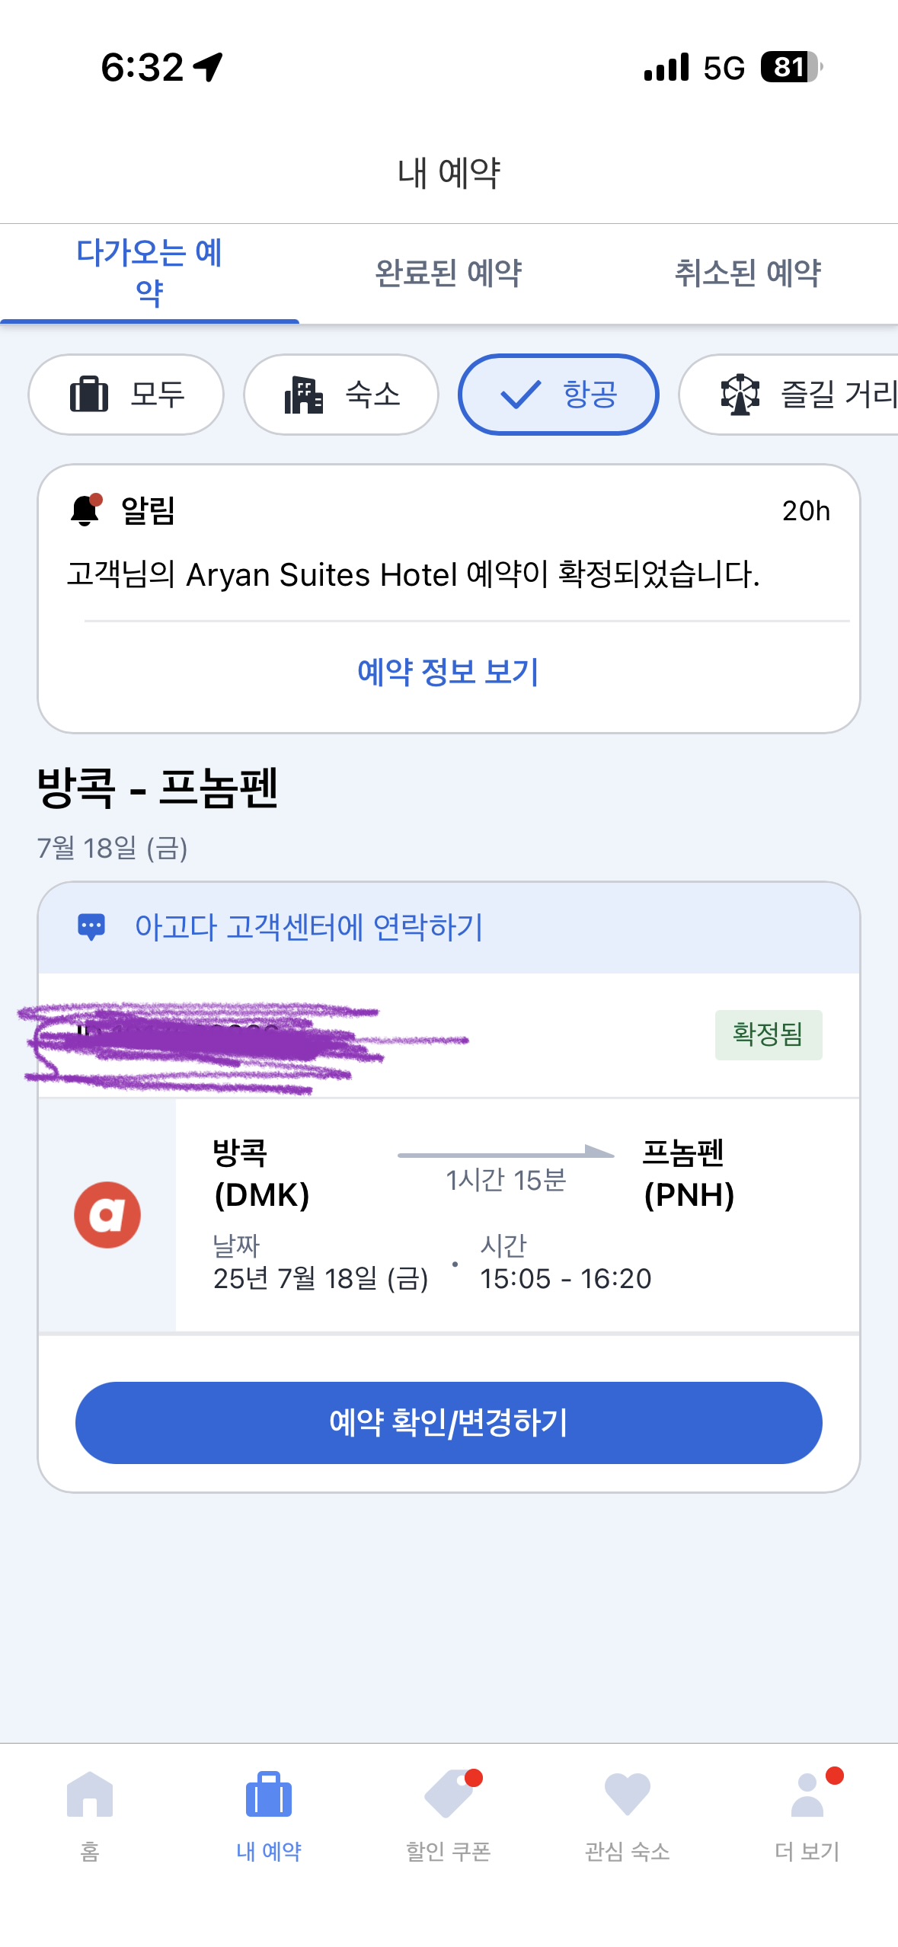Screen dimensions: 898x1947
Task: Switch to 취소된 예약 tab
Action: 748,273
